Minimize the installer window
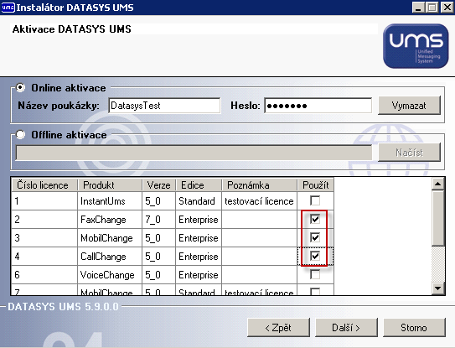455x348 pixels. [x=418, y=8]
